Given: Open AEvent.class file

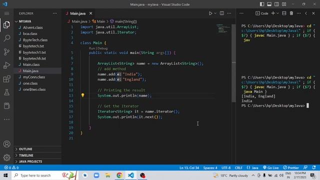Looking at the screenshot, I should click(x=32, y=27).
